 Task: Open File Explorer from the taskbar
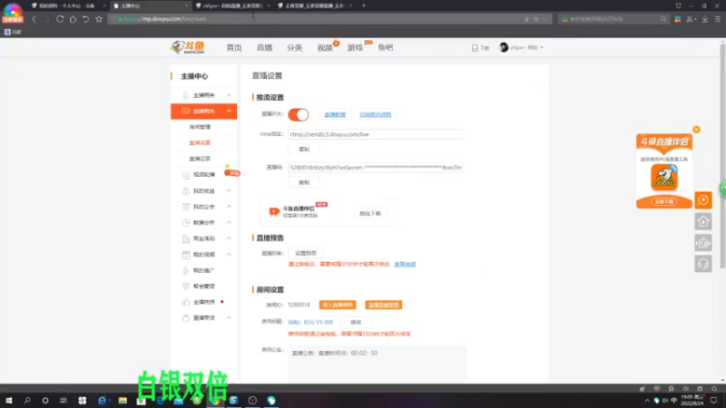click(123, 400)
